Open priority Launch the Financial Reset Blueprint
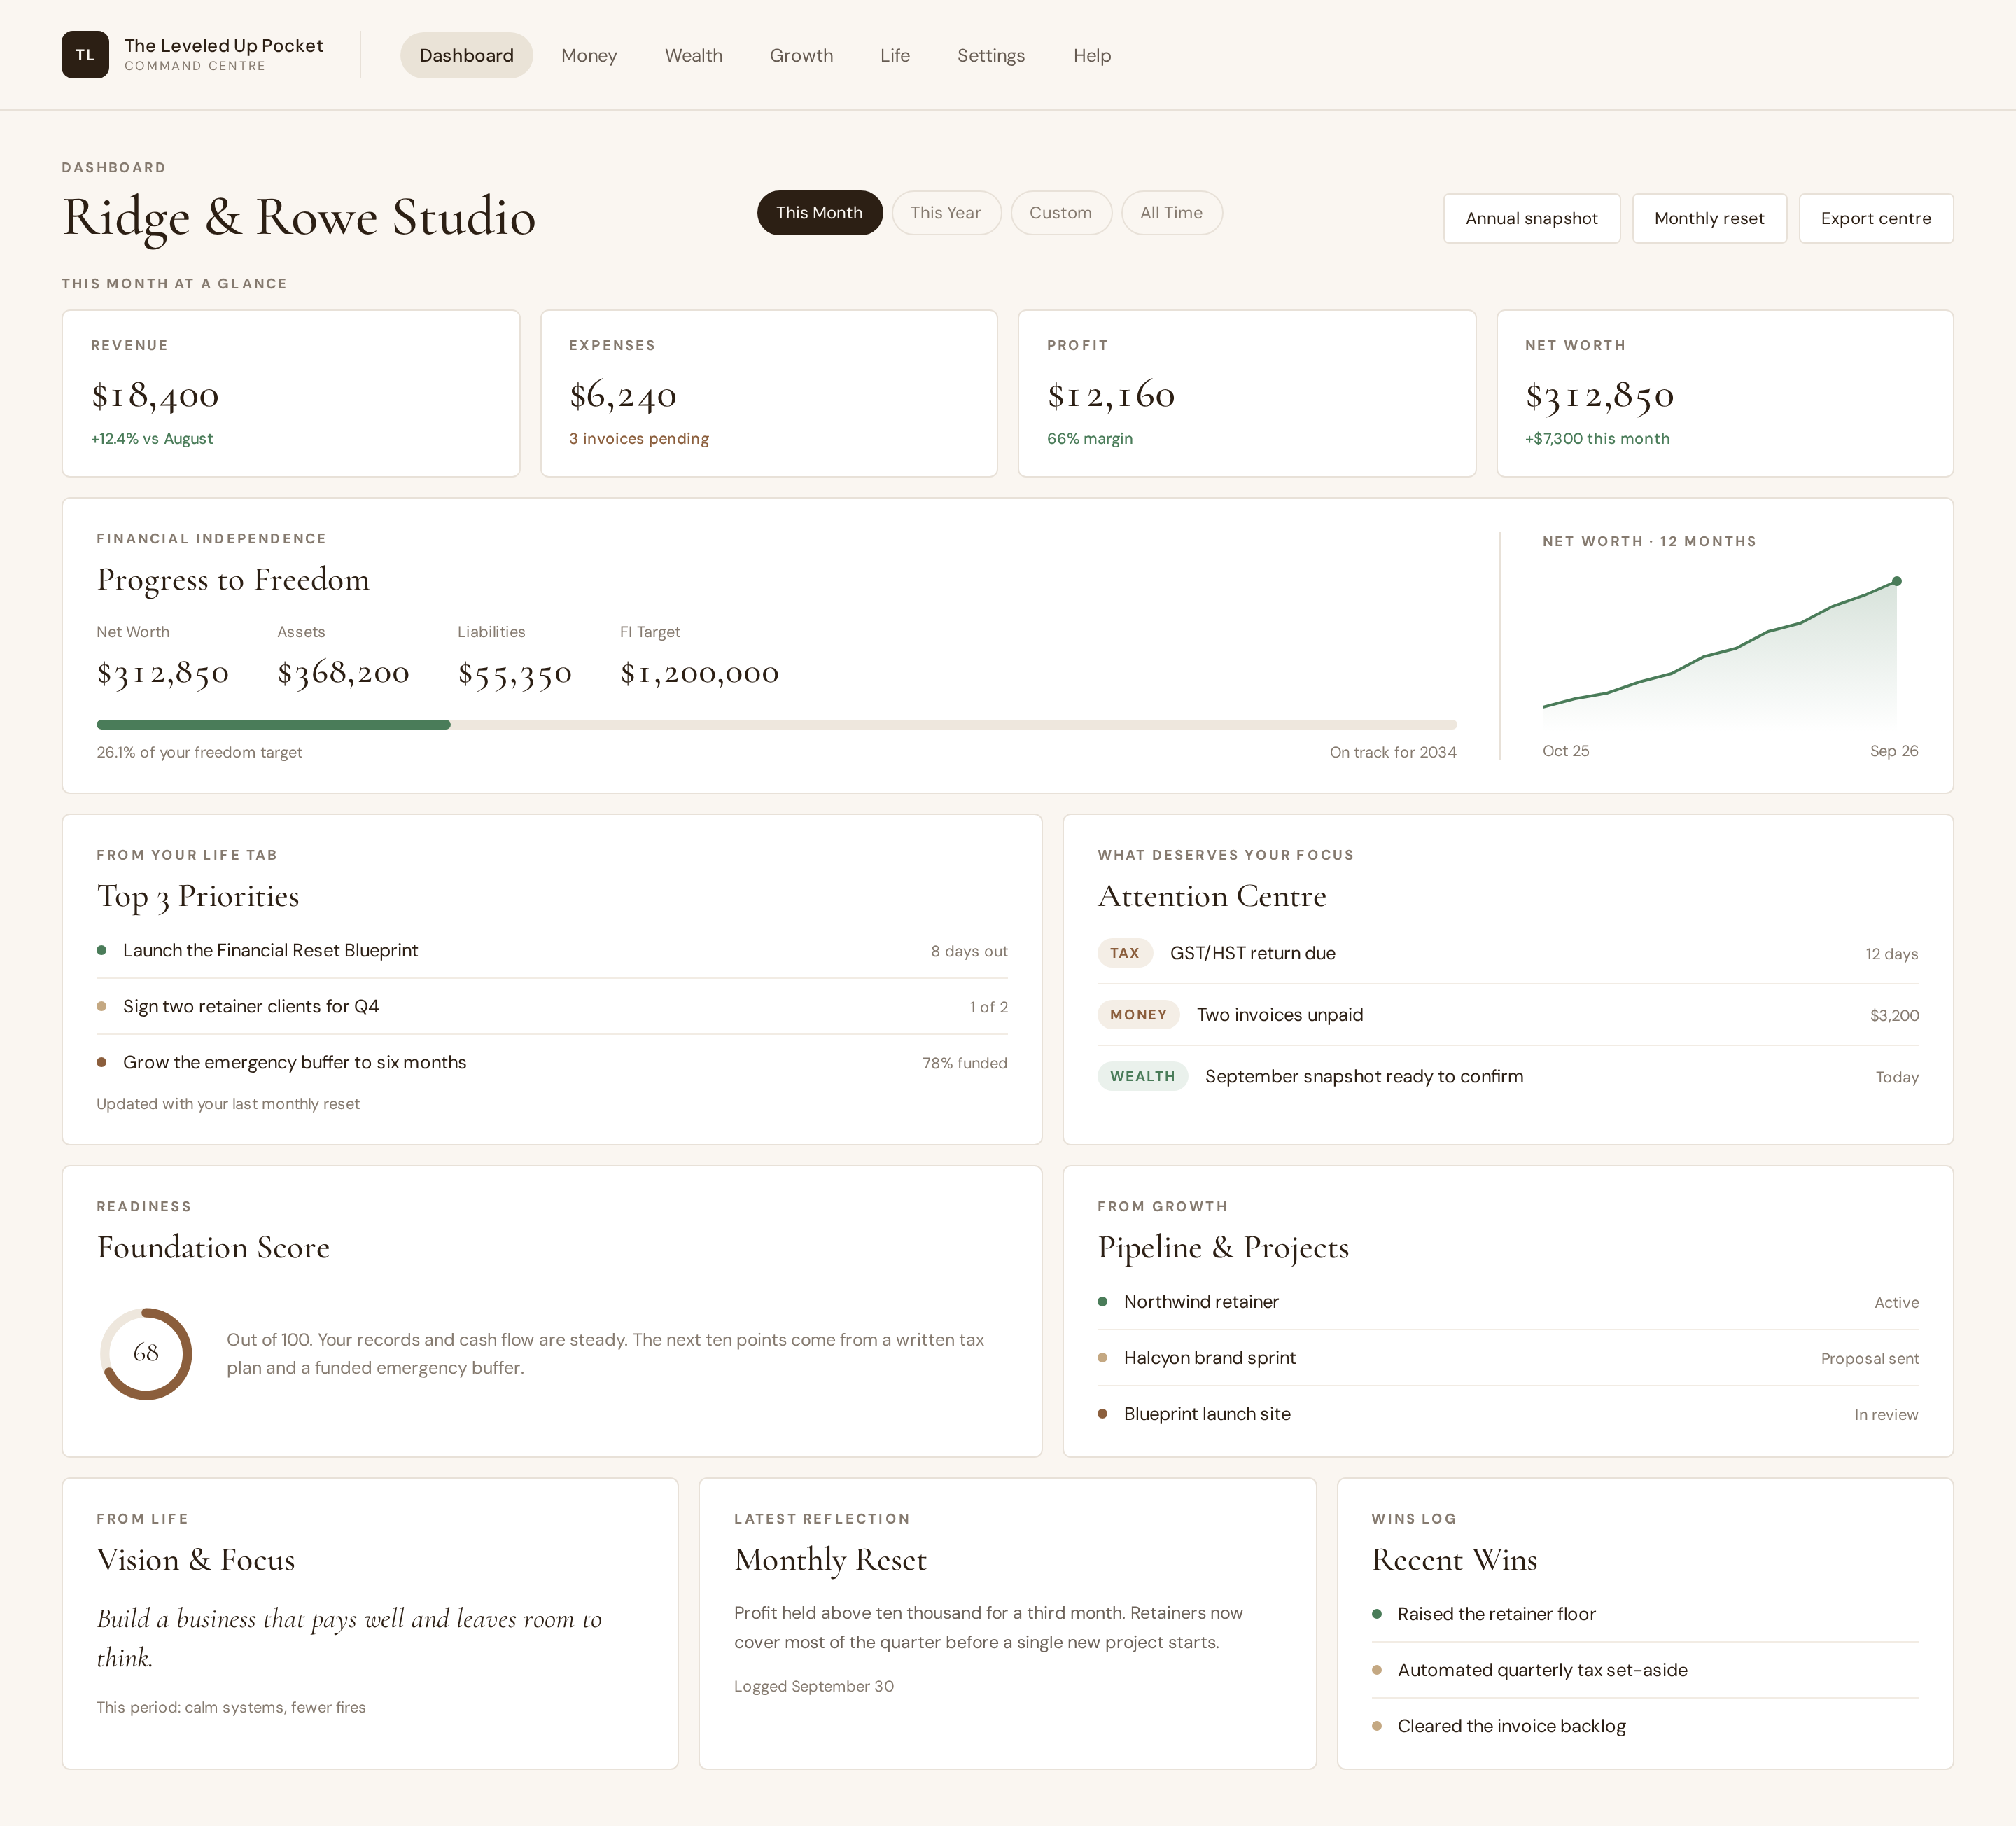This screenshot has height=1826, width=2016. click(x=552, y=950)
